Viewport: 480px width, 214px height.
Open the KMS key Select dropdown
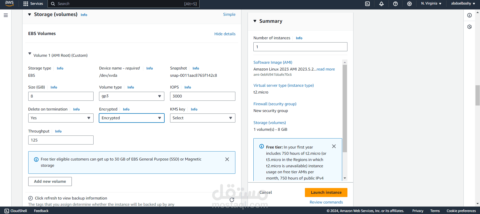[x=203, y=118]
